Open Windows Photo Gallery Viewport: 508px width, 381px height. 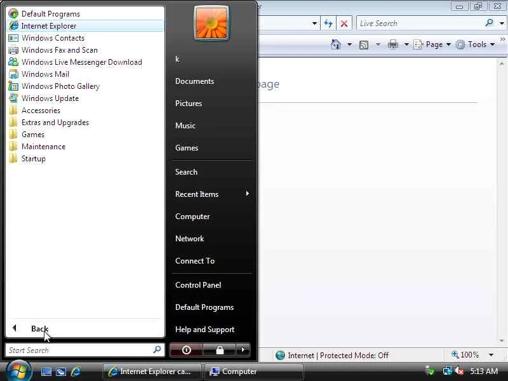tap(85, 86)
